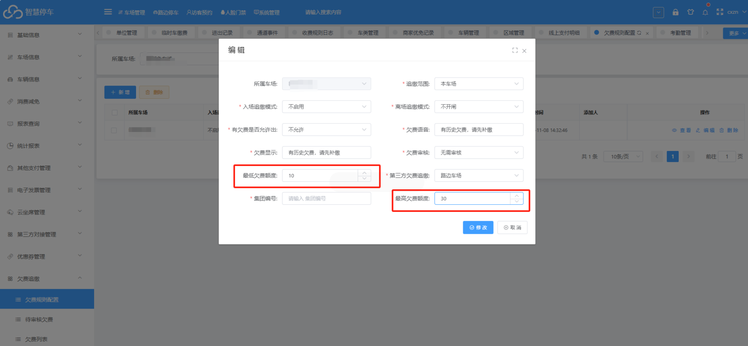Decrease the 最高欠费额度 value with down arrow
The width and height of the screenshot is (748, 346).
[x=517, y=201]
